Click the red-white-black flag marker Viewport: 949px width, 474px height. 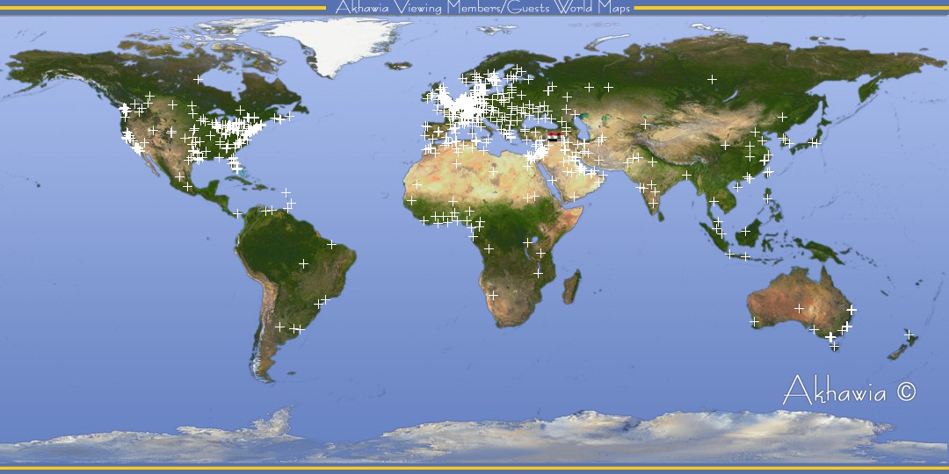point(554,135)
